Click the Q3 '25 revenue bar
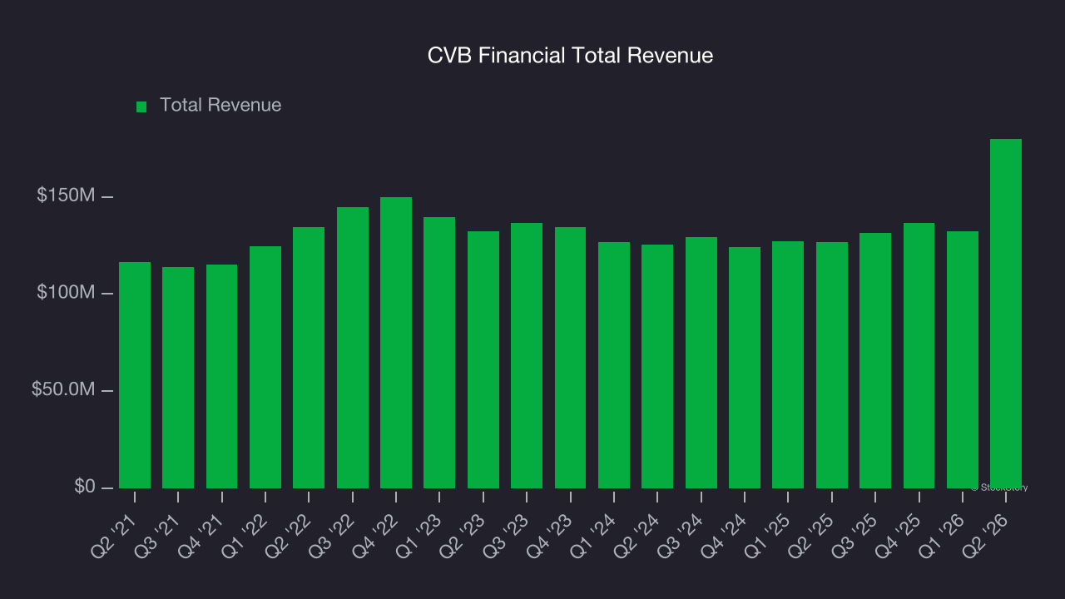The image size is (1065, 599). [x=875, y=360]
